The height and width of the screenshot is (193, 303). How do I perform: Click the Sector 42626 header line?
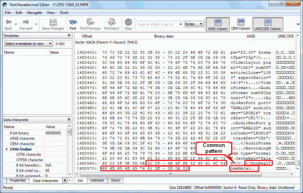(106, 42)
